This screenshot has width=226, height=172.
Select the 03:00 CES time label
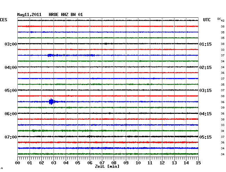click(x=11, y=44)
